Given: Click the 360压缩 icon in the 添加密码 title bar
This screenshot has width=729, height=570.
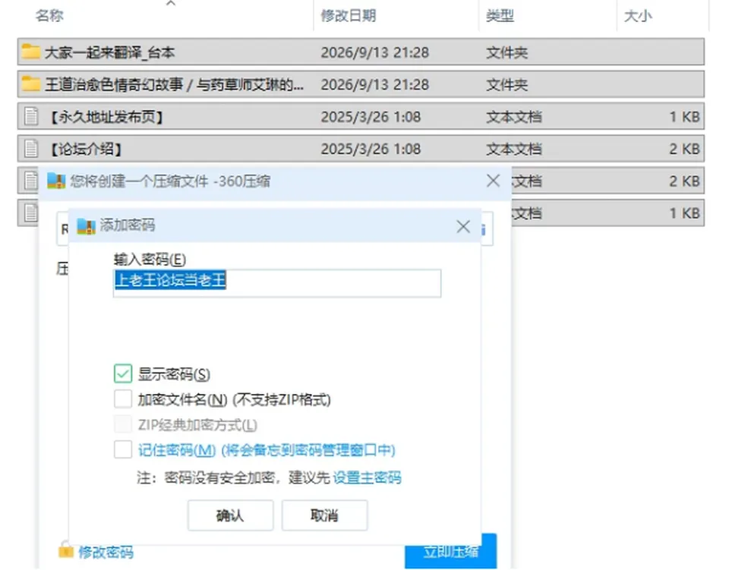Looking at the screenshot, I should click(x=86, y=225).
